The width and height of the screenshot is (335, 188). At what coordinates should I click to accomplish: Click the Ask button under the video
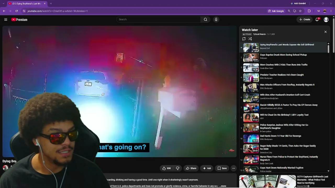point(207,168)
